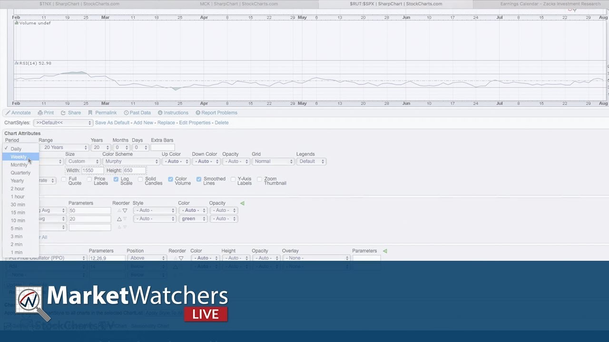Open chart Opacity dropdown under Chart Attributes
609x342 pixels.
(x=236, y=161)
